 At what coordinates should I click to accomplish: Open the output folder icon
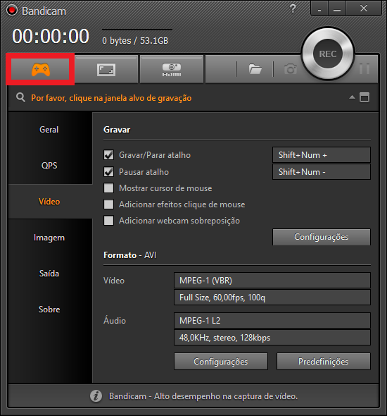tap(255, 69)
